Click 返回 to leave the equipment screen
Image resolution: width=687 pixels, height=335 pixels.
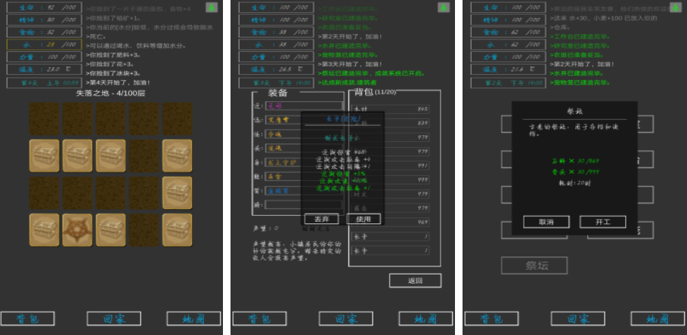click(x=415, y=281)
